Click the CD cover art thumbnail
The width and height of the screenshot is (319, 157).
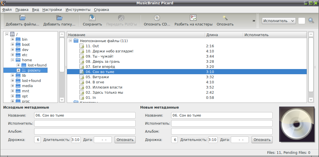click(297, 124)
